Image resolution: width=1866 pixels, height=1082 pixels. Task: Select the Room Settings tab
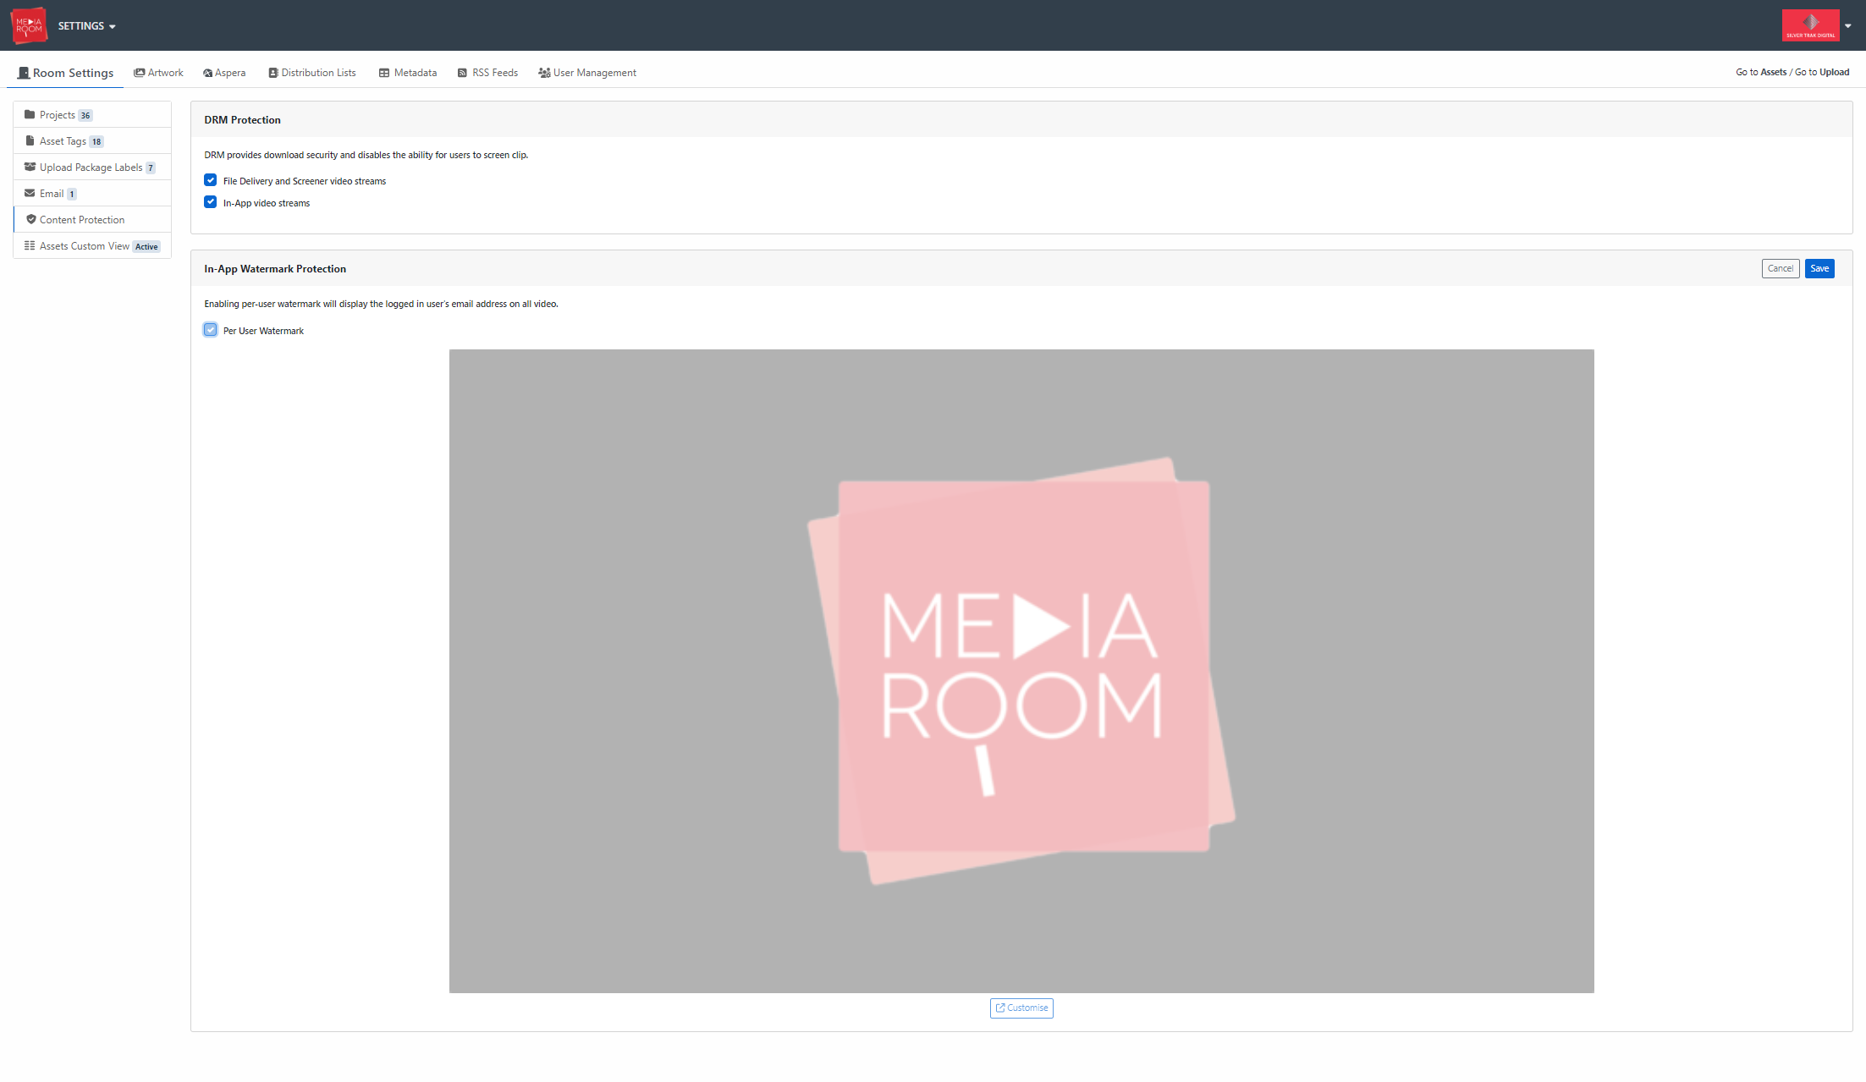(x=65, y=73)
